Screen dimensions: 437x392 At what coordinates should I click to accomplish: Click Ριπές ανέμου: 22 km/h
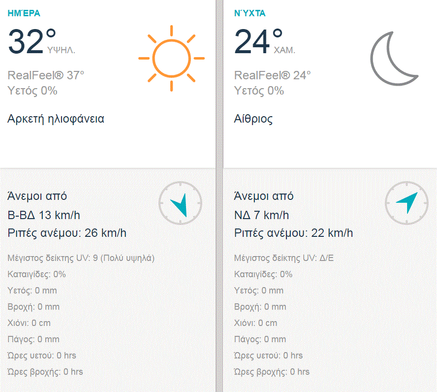tap(293, 233)
